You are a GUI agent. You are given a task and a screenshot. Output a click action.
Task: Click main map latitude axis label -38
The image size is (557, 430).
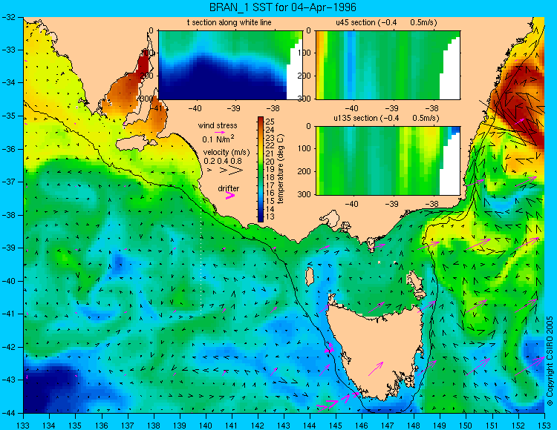coord(8,215)
